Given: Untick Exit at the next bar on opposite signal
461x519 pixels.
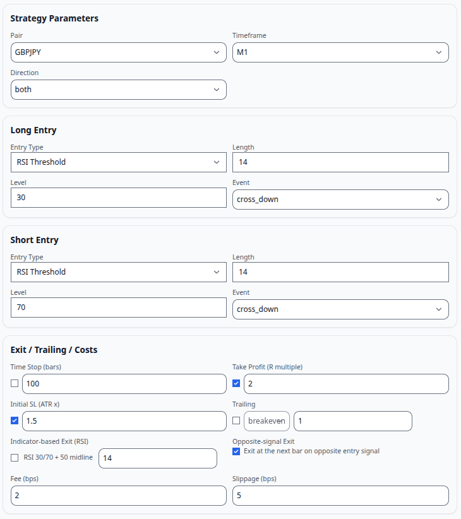Looking at the screenshot, I should [236, 451].
